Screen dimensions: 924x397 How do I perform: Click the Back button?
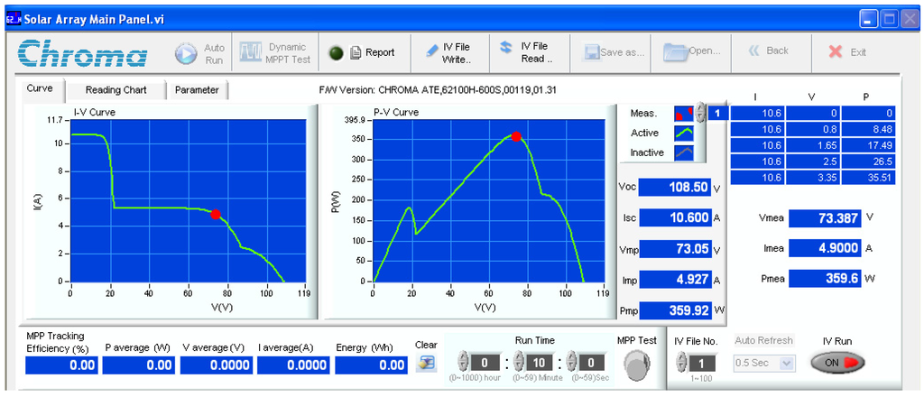[768, 51]
